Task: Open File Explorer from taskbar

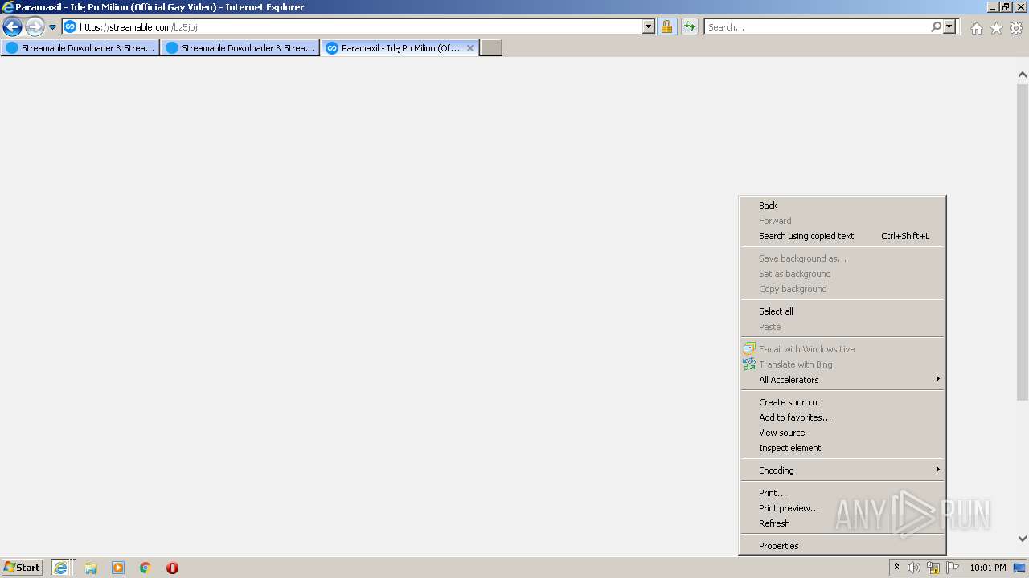Action: 91,568
